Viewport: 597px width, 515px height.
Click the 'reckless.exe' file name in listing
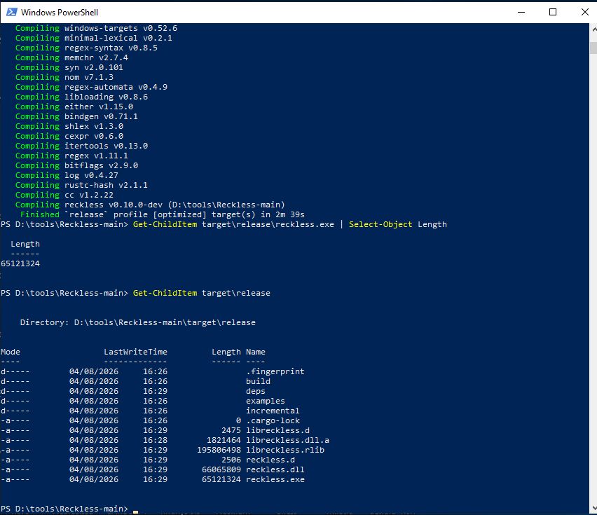pos(275,479)
